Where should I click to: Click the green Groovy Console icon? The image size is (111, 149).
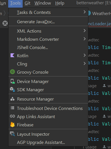tap(12, 72)
